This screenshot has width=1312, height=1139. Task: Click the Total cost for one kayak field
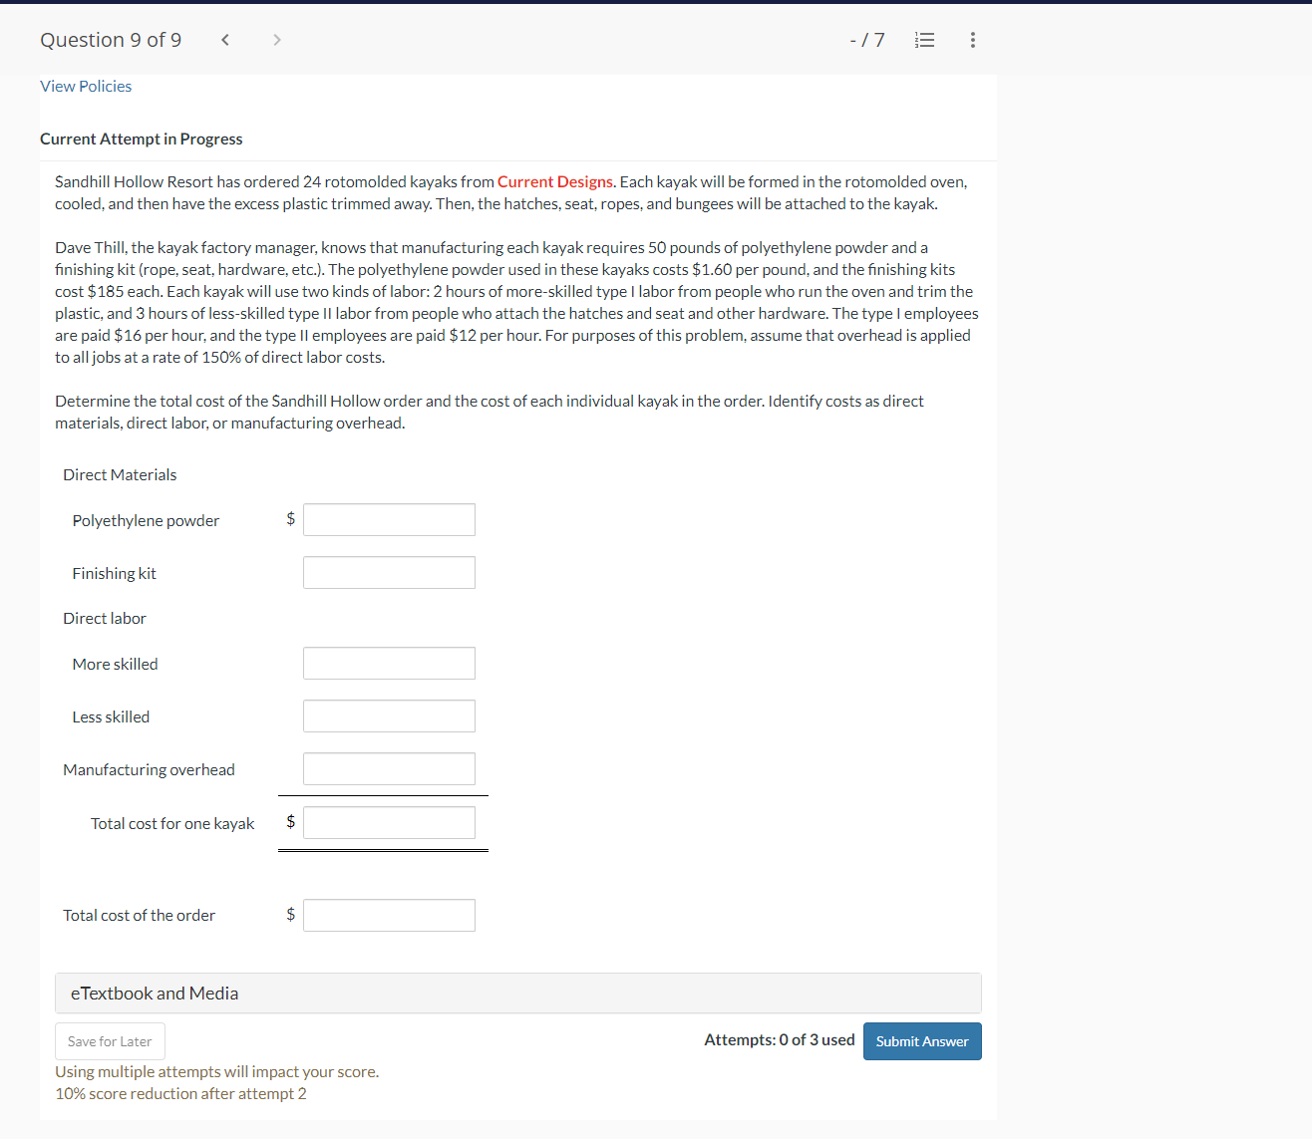click(389, 822)
